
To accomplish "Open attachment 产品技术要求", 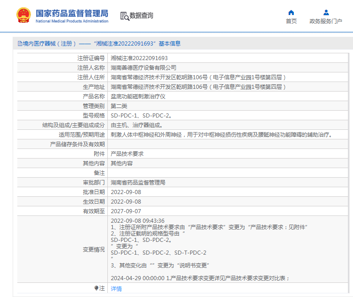I will click(127, 154).
